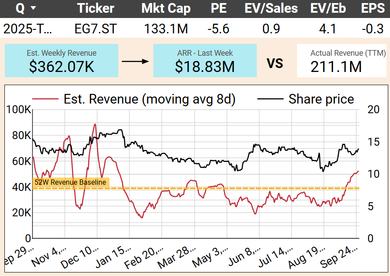Click the 100K left axis label
390x276 pixels.
coord(19,110)
